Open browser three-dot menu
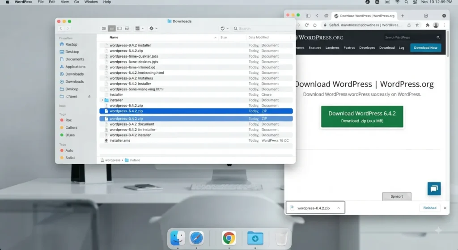This screenshot has width=458, height=250. click(444, 25)
